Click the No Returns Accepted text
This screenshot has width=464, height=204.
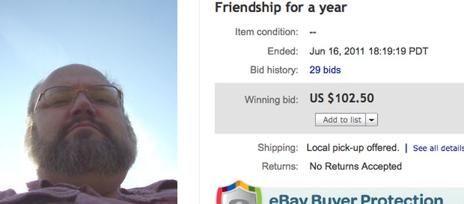click(x=356, y=166)
